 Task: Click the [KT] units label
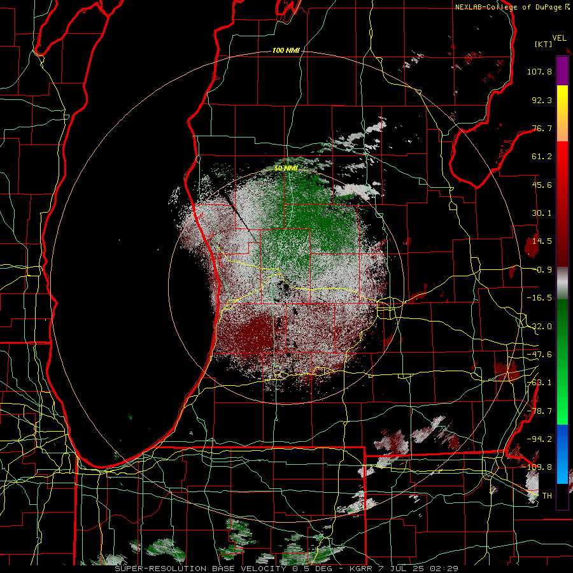click(544, 44)
